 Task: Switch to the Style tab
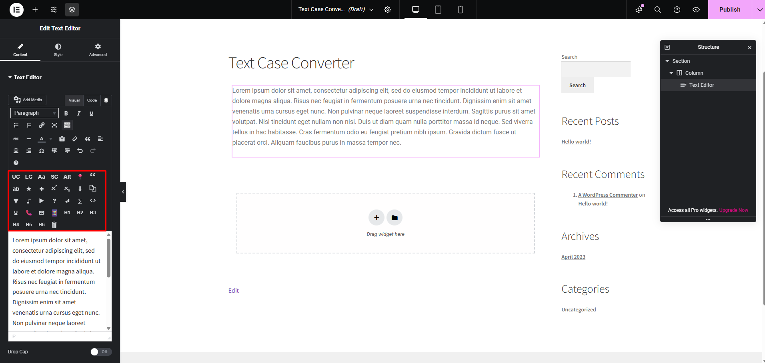(58, 50)
